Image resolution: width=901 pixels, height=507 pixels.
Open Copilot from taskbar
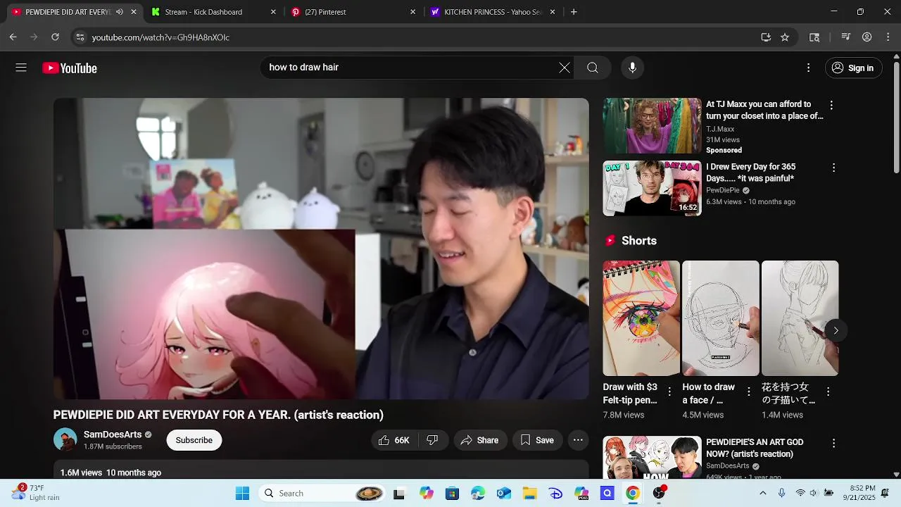[427, 493]
